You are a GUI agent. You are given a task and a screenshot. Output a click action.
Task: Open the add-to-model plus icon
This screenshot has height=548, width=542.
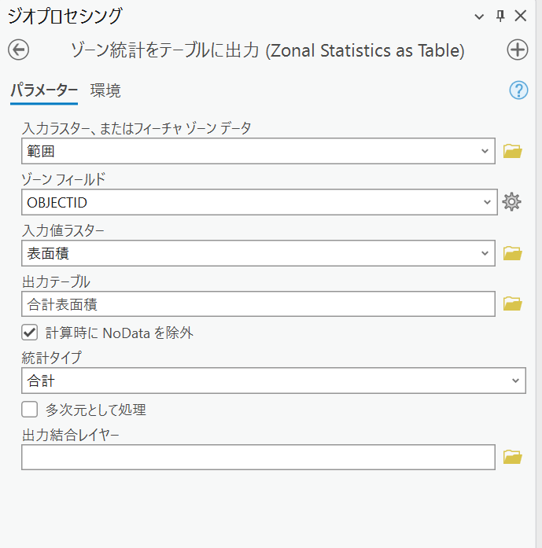[517, 50]
